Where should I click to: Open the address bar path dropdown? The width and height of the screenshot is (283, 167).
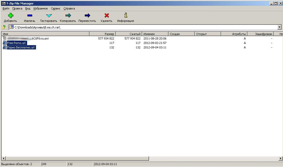click(x=279, y=27)
